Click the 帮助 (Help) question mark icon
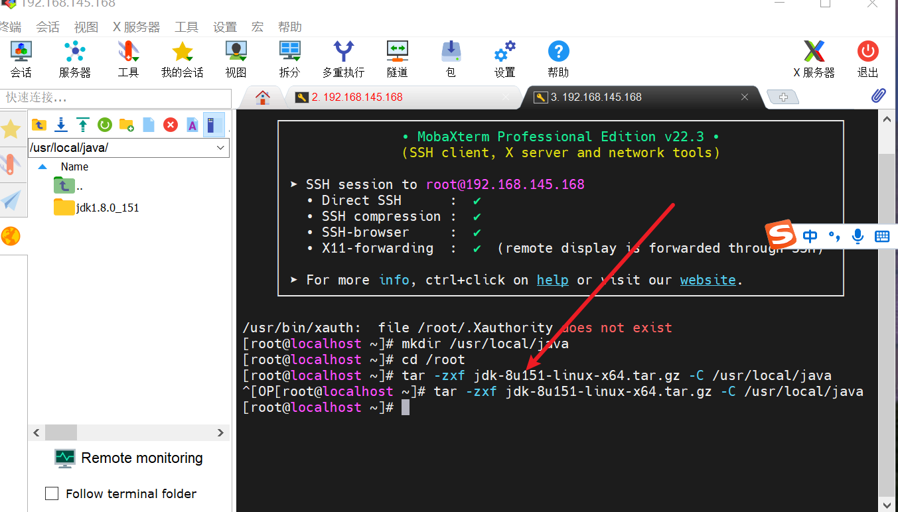Image resolution: width=898 pixels, height=512 pixels. (558, 59)
